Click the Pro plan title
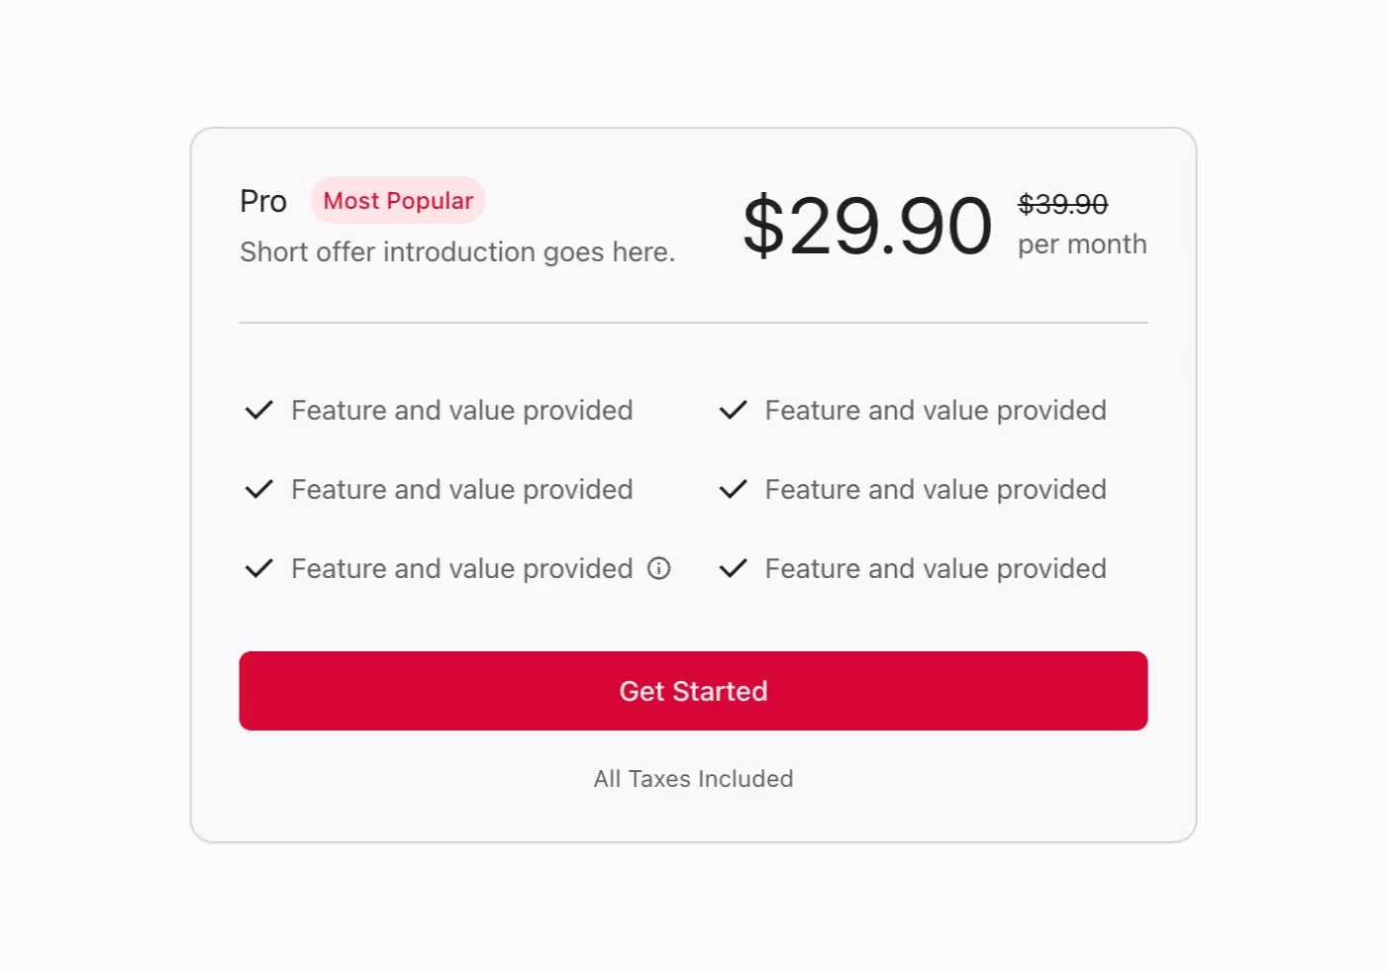 262,201
